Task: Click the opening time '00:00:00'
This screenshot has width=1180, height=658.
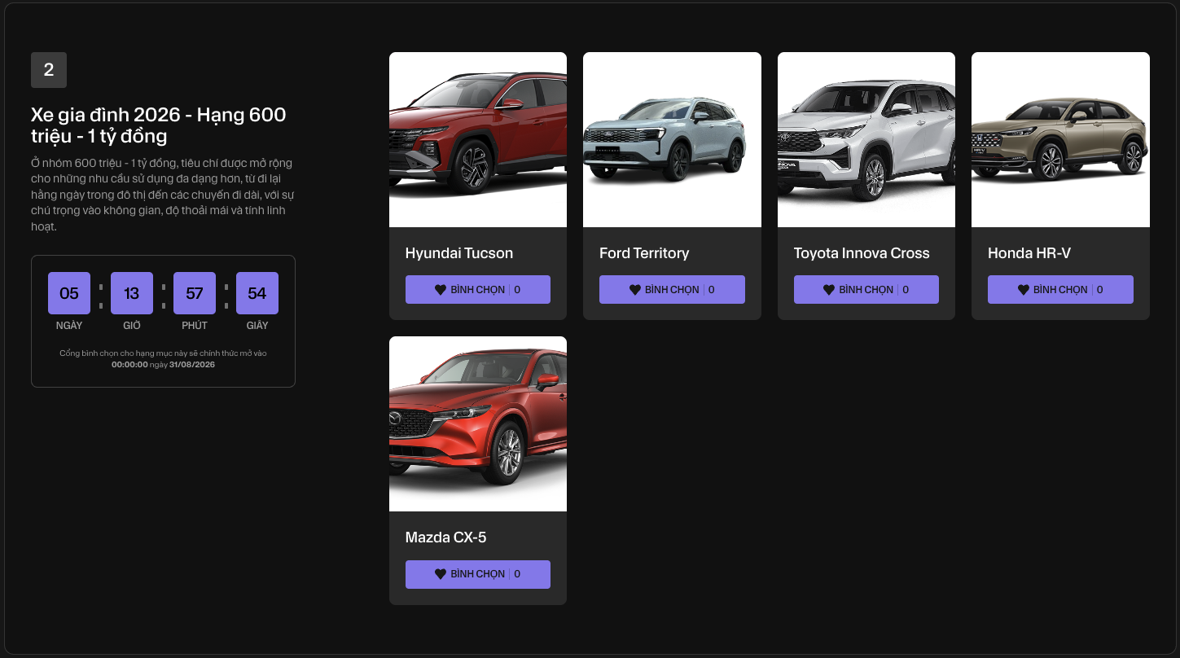Action: (129, 365)
